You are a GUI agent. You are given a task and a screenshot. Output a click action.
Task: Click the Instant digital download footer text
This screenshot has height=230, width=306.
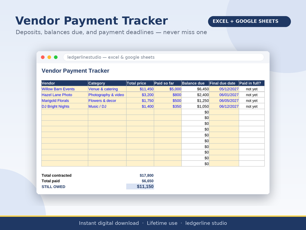tap(109, 223)
